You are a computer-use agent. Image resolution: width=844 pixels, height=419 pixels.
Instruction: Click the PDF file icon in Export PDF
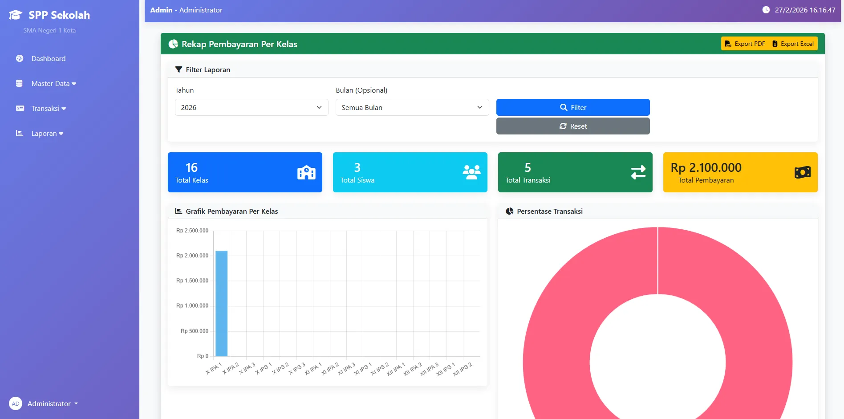(728, 44)
